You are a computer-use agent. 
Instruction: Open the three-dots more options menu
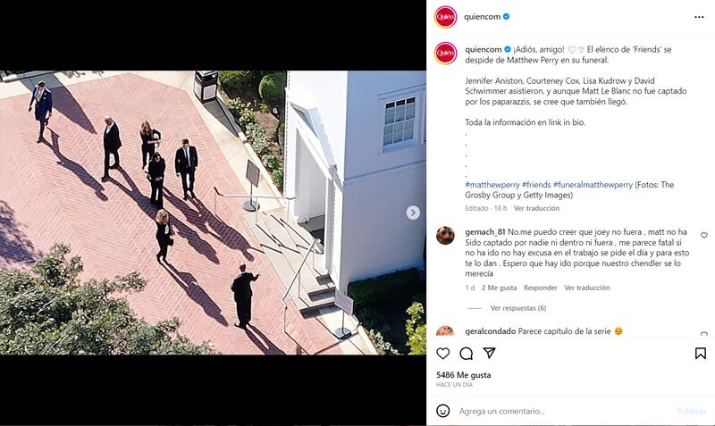[x=699, y=17]
